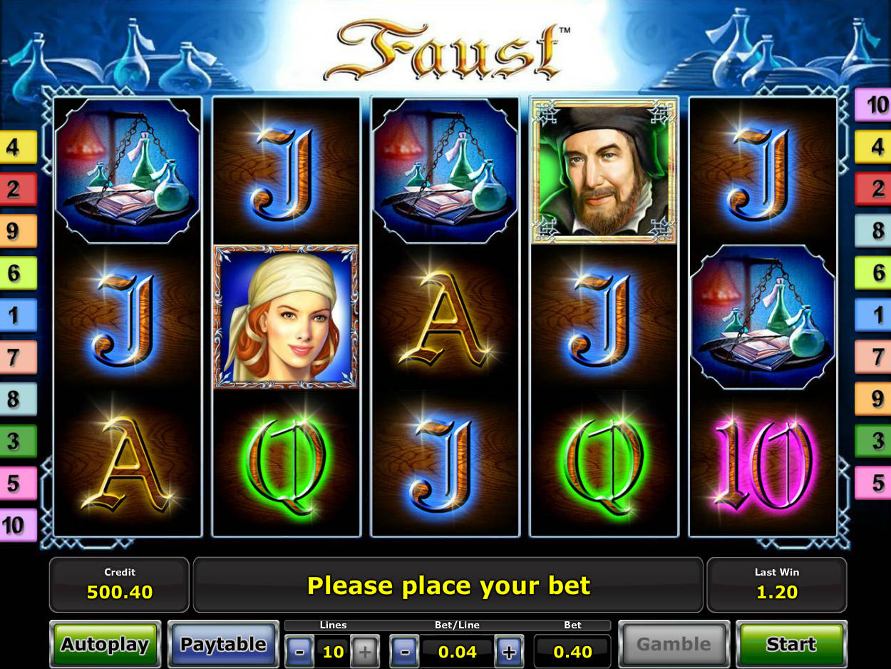The height and width of the screenshot is (669, 891).
Task: Click the Faust bearded man portrait symbol
Action: coord(604,170)
